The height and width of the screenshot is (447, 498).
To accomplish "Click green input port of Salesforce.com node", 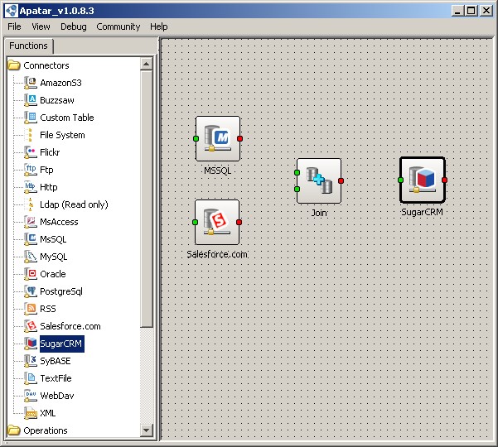I will coord(195,222).
